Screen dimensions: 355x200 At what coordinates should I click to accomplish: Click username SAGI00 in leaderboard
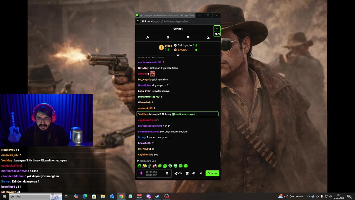click(x=182, y=50)
